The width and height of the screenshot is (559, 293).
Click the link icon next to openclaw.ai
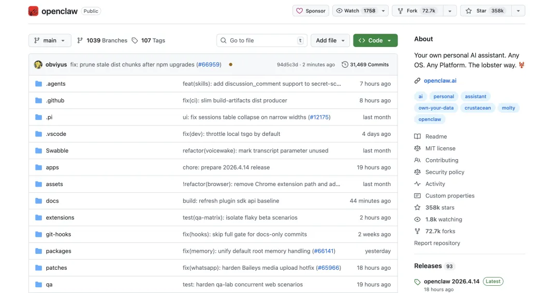pos(418,81)
